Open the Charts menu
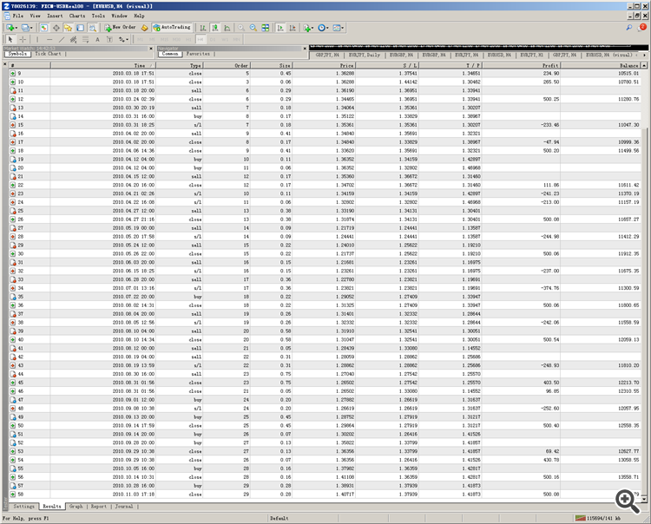 pos(77,16)
